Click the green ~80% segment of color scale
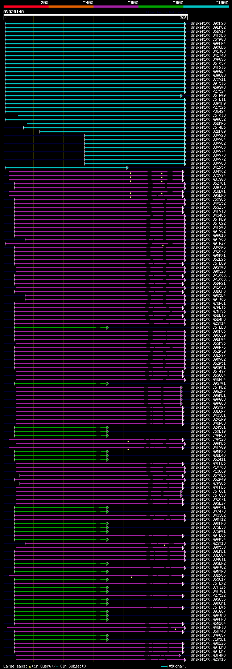Image resolution: width=232 pixels, height=669 pixels. (x=161, y=6)
